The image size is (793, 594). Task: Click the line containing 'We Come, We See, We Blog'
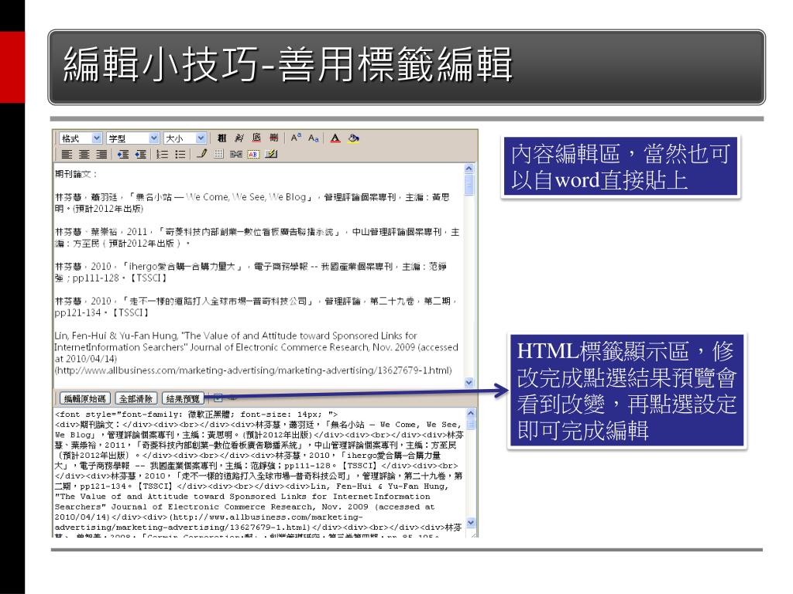coord(252,197)
